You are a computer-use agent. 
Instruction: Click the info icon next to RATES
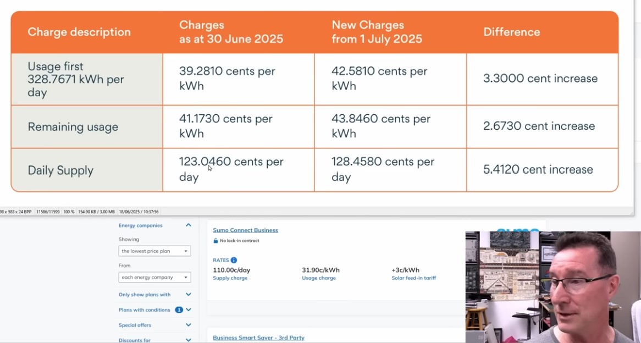pyautogui.click(x=234, y=260)
